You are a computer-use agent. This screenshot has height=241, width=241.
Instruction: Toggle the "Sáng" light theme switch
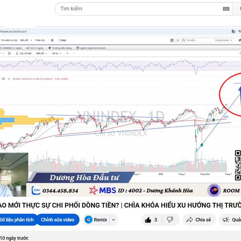click(x=62, y=40)
